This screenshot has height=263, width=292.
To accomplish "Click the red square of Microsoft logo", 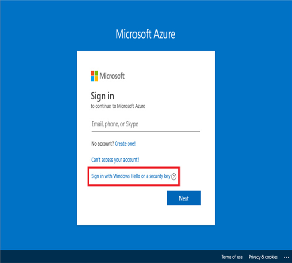I will tap(93, 73).
